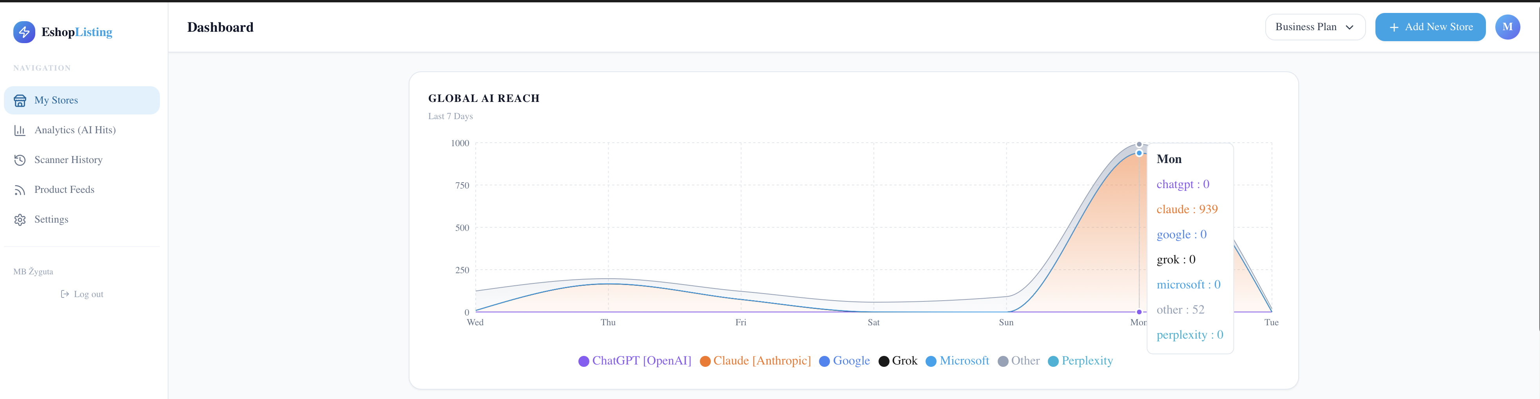Toggle Claude [Anthropic] series in legend

pyautogui.click(x=755, y=361)
